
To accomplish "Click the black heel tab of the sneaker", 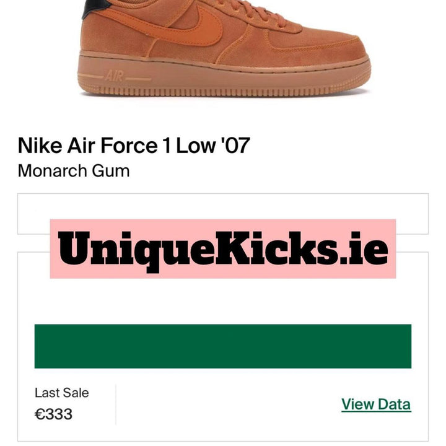I will pyautogui.click(x=95, y=7).
